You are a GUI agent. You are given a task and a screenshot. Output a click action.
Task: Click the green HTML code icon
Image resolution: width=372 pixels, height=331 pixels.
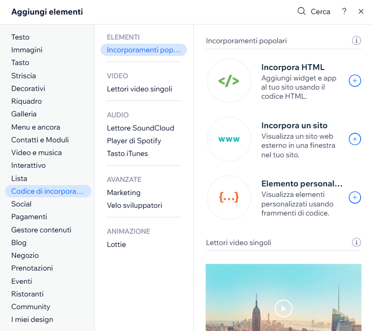tap(228, 81)
